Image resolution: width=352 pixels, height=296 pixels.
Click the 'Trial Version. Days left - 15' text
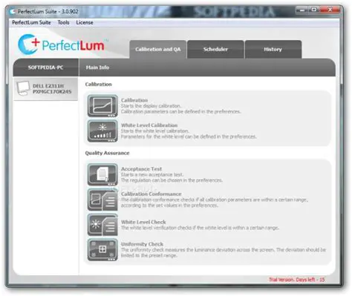(297, 280)
